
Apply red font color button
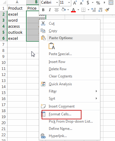tap(73, 10)
